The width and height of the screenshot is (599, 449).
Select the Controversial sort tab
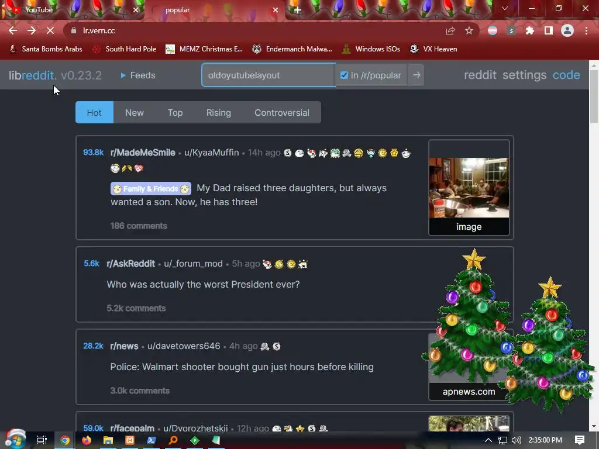pos(282,112)
